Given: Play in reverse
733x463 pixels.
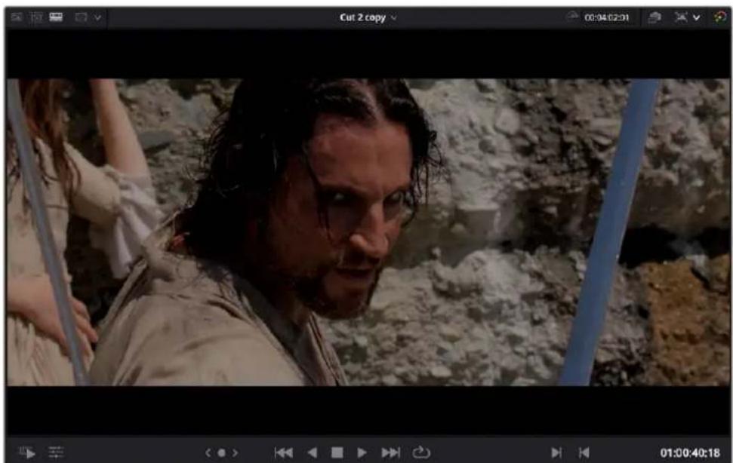Looking at the screenshot, I should click(x=313, y=452).
